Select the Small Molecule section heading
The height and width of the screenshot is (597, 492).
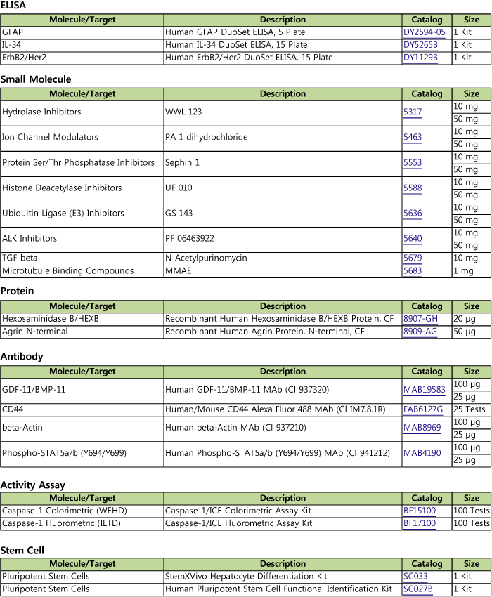36,79
